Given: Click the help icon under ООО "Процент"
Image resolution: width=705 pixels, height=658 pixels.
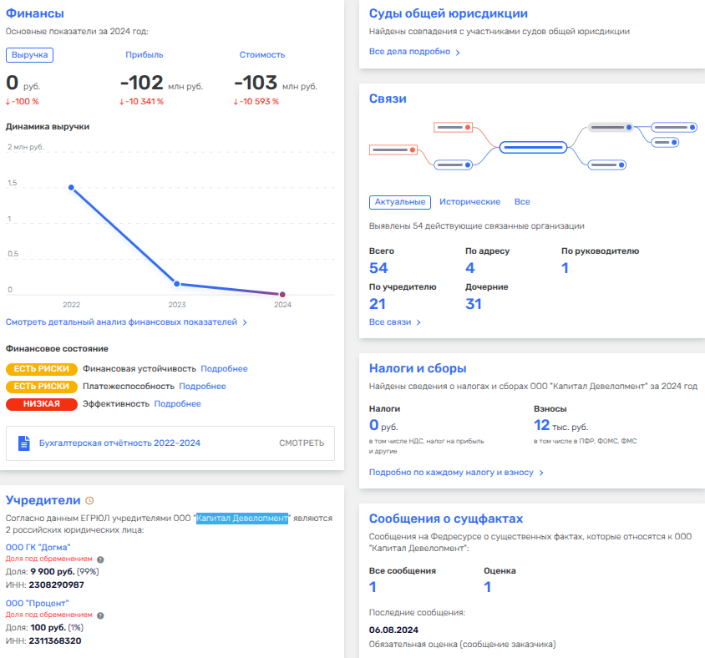Looking at the screenshot, I should [x=100, y=615].
